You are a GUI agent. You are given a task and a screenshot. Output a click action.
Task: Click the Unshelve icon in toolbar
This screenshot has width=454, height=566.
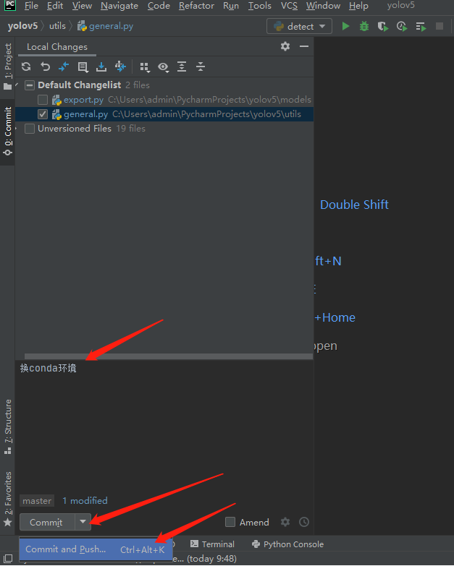120,67
